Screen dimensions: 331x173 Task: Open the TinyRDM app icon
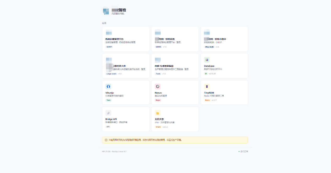pyautogui.click(x=207, y=86)
